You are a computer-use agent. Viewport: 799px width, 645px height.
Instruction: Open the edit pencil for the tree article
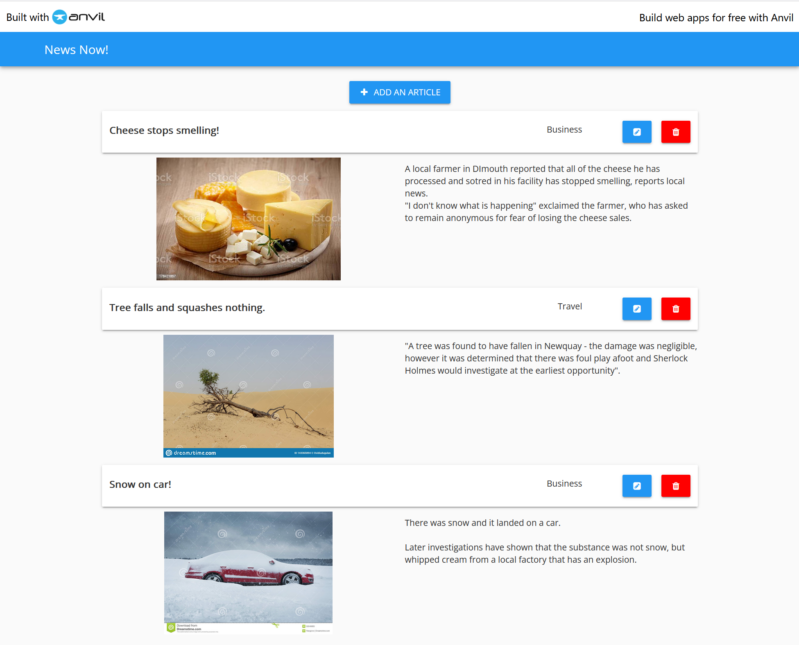click(637, 309)
